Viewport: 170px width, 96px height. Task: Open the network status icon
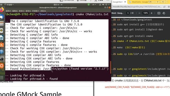click(x=100, y=5)
